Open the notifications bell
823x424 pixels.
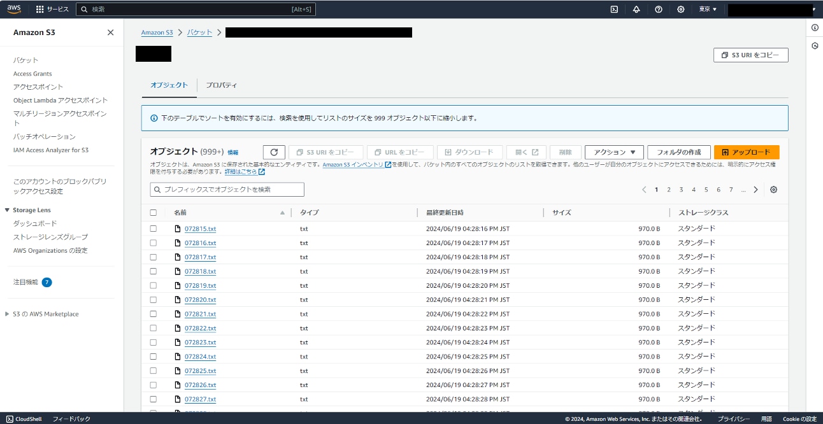(636, 10)
